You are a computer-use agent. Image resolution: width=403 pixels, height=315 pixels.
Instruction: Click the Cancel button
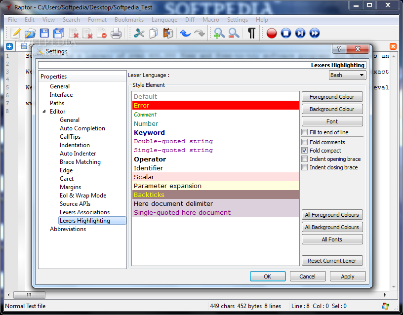coord(308,276)
